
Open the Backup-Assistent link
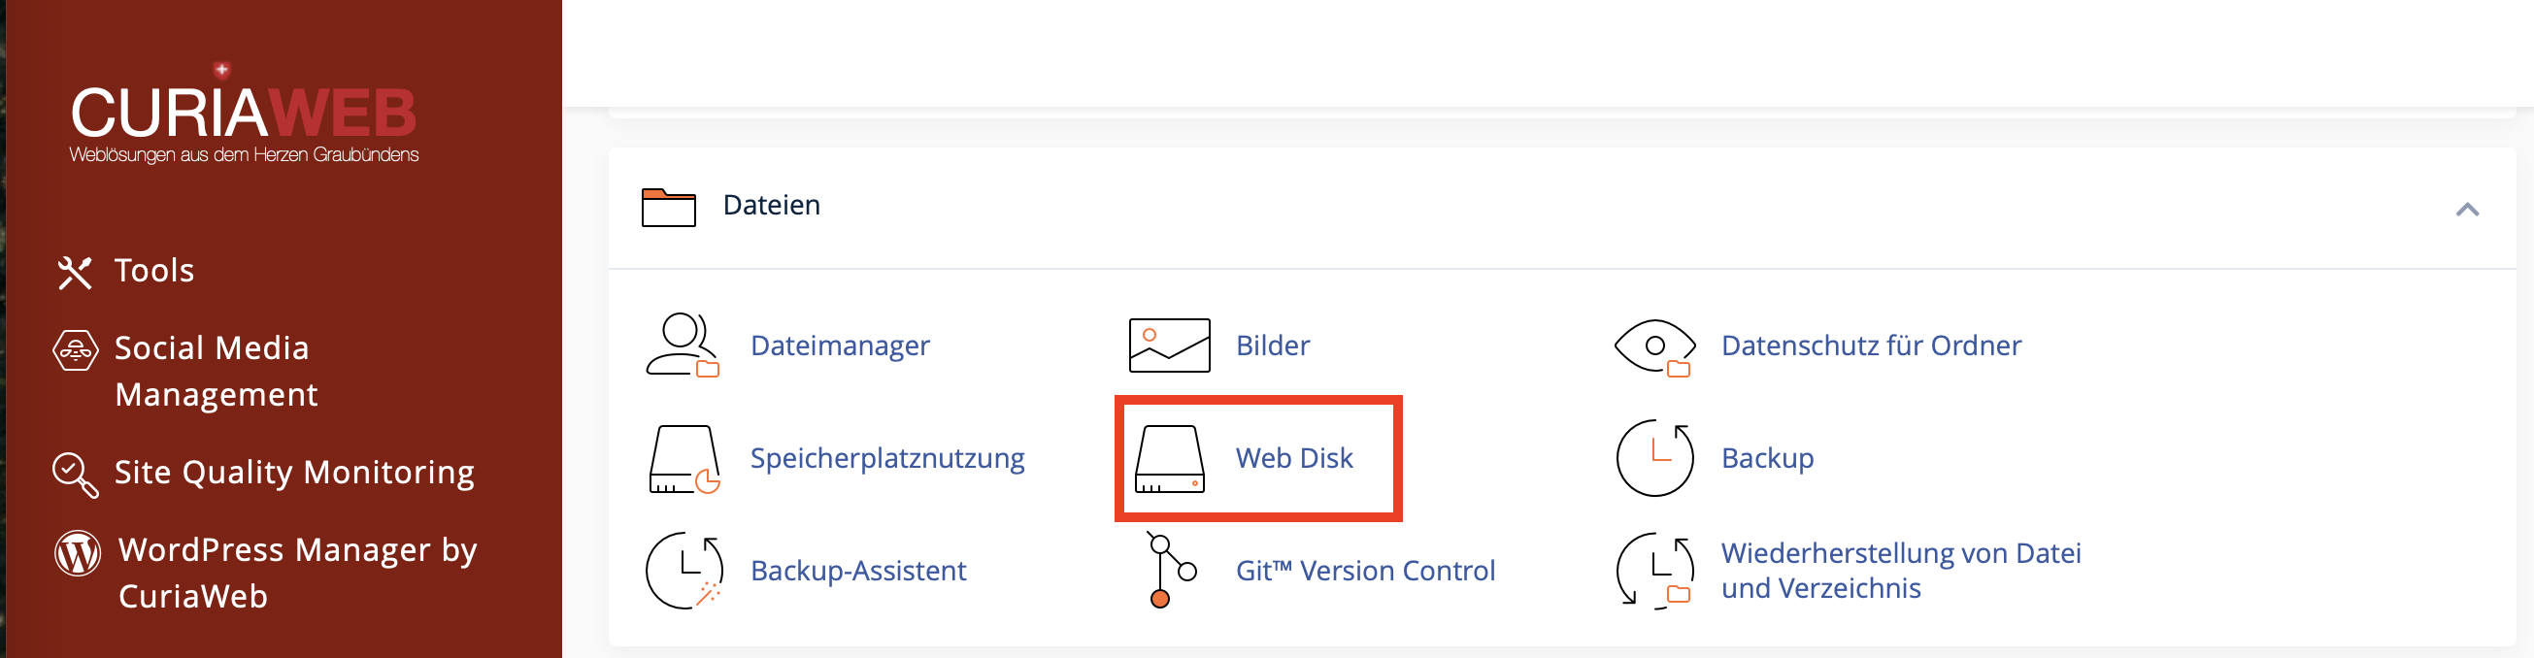(x=858, y=571)
